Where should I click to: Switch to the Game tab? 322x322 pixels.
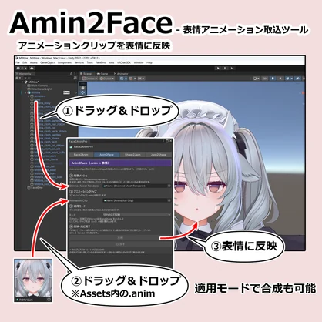point(102,74)
